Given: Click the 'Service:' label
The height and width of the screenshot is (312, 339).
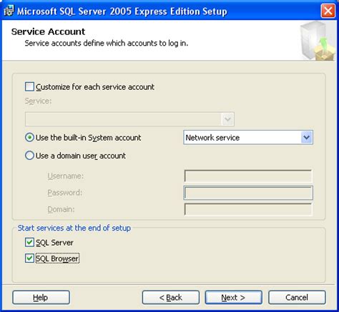Looking at the screenshot, I should (38, 101).
